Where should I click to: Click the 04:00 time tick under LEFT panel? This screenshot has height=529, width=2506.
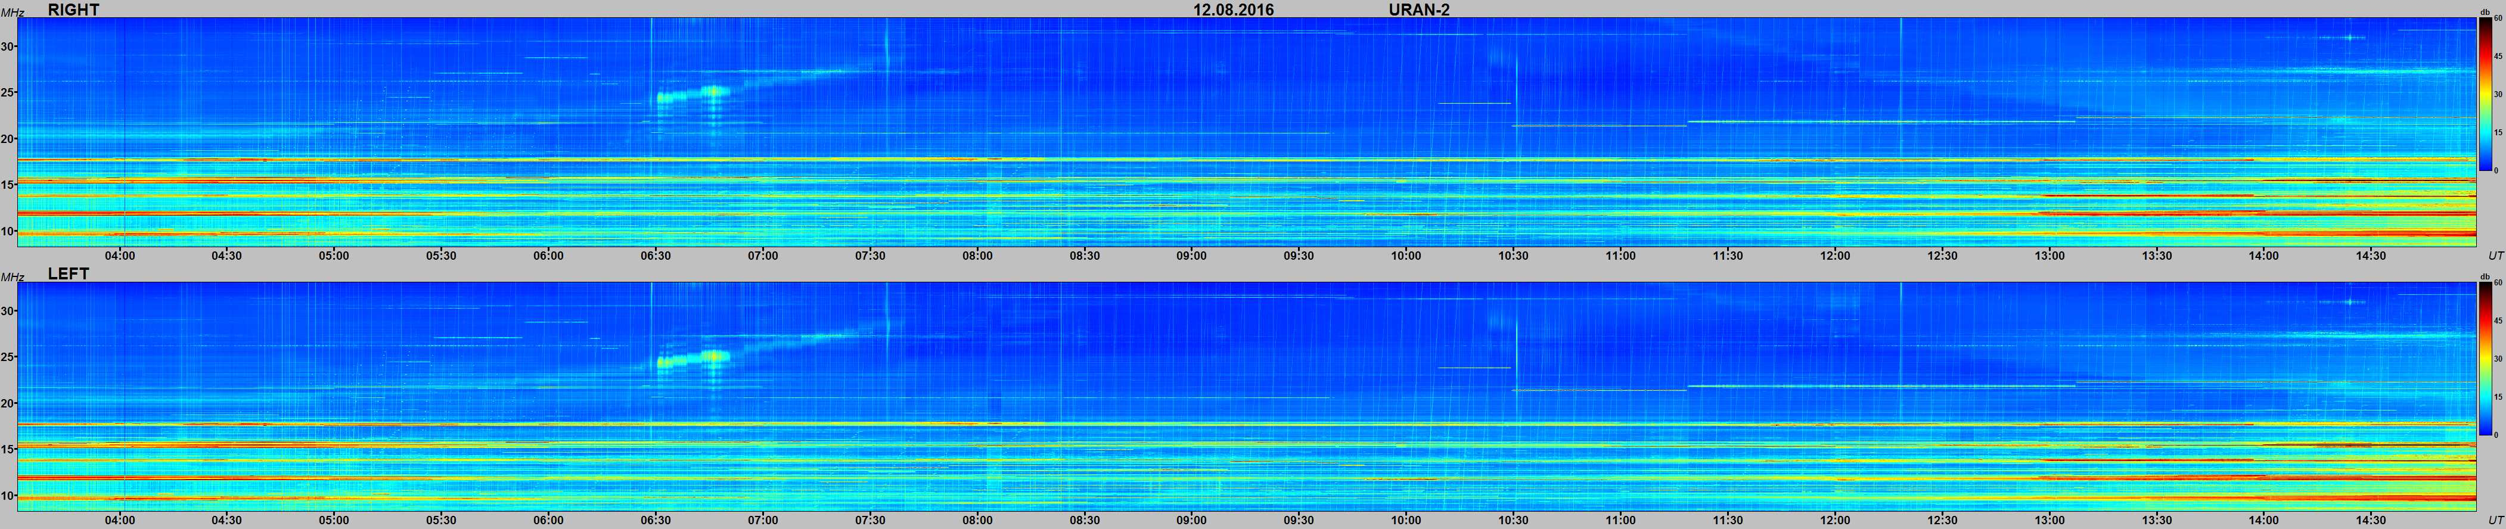[x=120, y=520]
